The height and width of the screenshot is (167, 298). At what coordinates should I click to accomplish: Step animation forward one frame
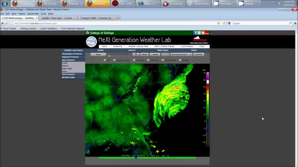[x=138, y=54]
